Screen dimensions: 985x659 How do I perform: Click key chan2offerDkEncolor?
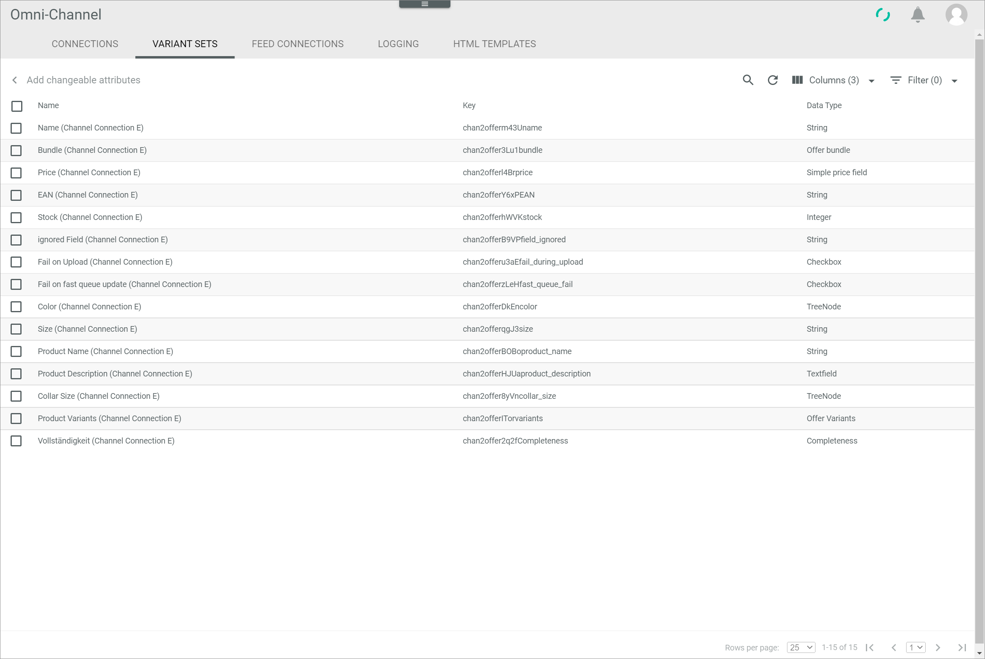pyautogui.click(x=500, y=307)
